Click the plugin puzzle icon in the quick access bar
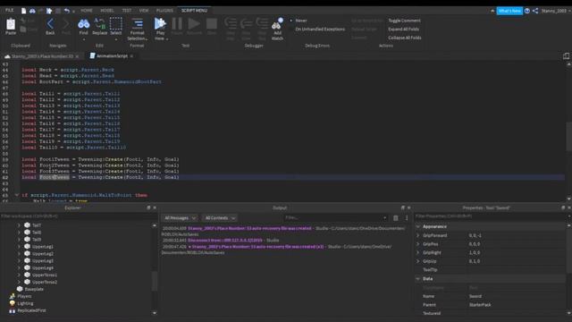The image size is (572, 322). (x=49, y=11)
